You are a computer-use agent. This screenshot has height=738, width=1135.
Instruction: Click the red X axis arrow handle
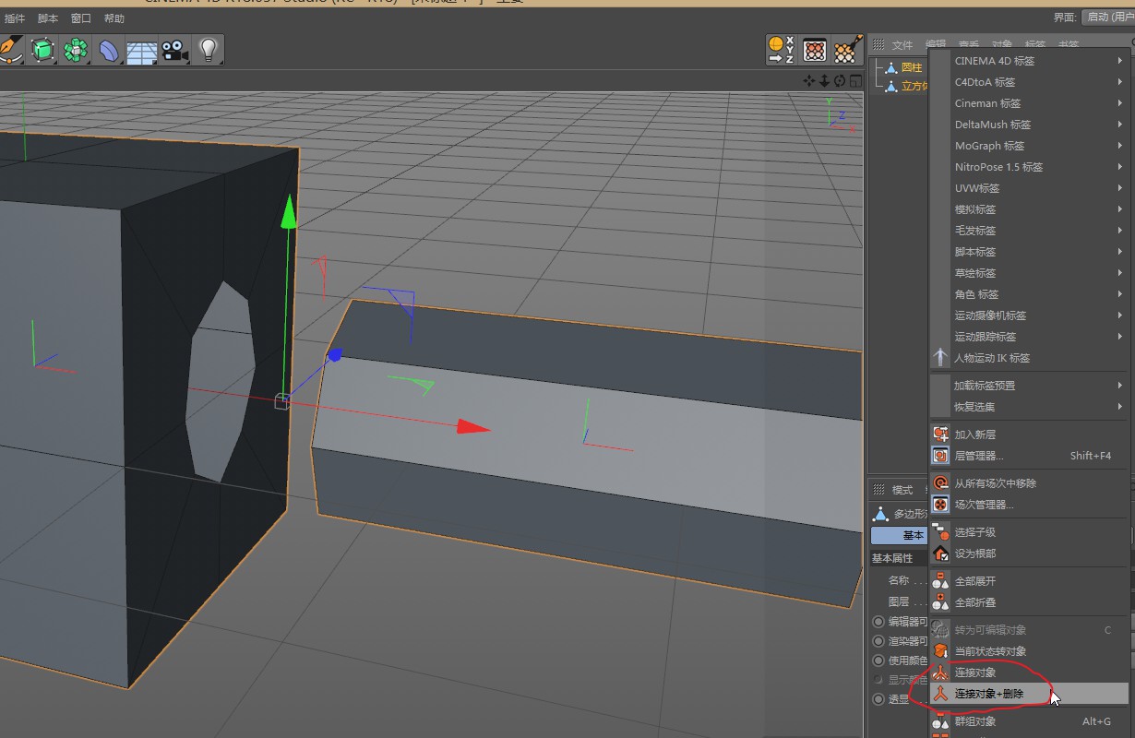click(x=473, y=426)
